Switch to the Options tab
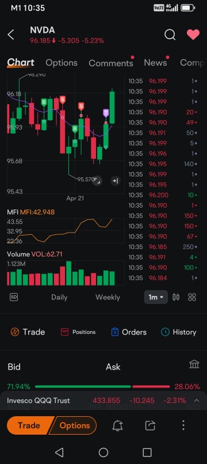The width and height of the screenshot is (207, 464). point(62,63)
